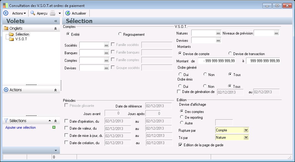The image size is (295, 162).
Task: Click the Ajouter une sélection link
Action: (21, 127)
